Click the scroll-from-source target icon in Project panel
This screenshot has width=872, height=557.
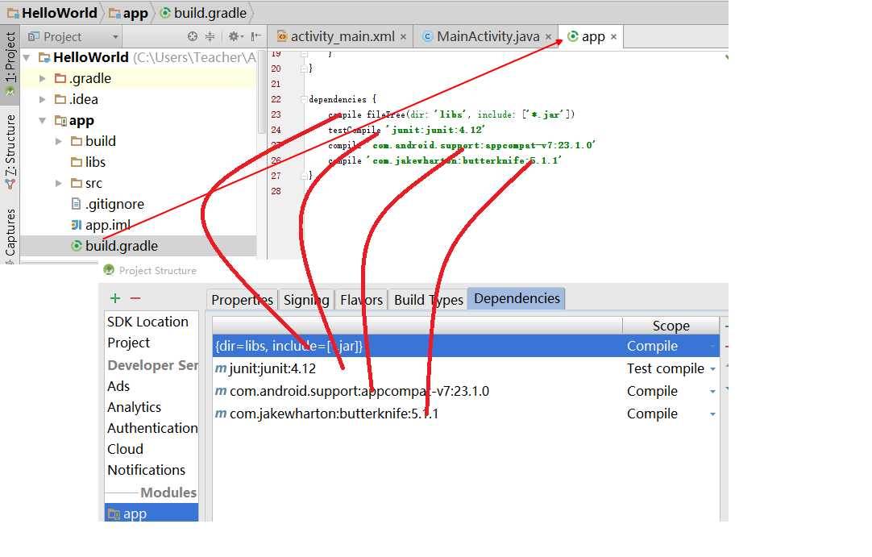tap(193, 37)
